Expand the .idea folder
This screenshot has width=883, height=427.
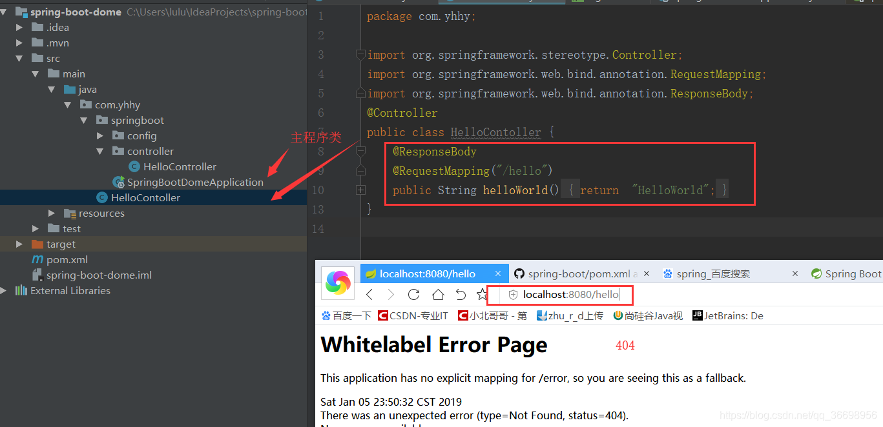pos(19,28)
